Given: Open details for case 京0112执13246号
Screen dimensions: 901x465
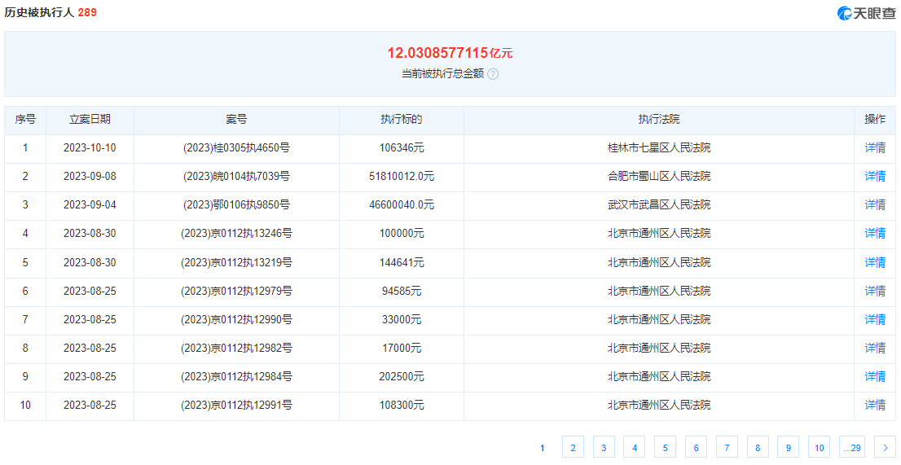Looking at the screenshot, I should point(875,234).
